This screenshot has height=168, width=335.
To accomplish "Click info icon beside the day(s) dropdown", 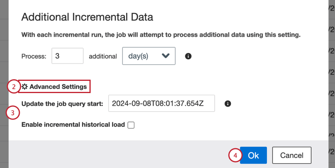I will click(x=188, y=56).
